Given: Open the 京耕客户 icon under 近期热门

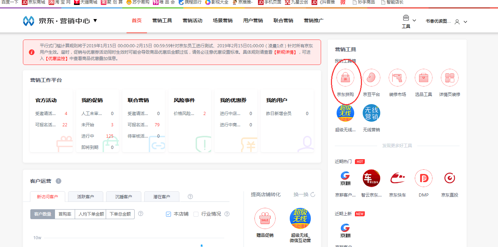Looking at the screenshot, I should (345, 178).
